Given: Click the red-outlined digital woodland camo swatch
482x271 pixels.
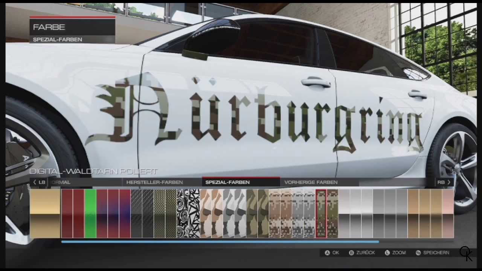Looking at the screenshot, I should (321, 213).
